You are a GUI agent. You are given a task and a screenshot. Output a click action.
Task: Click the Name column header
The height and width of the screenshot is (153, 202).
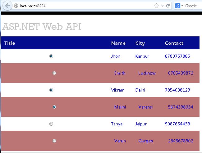pos(118,43)
